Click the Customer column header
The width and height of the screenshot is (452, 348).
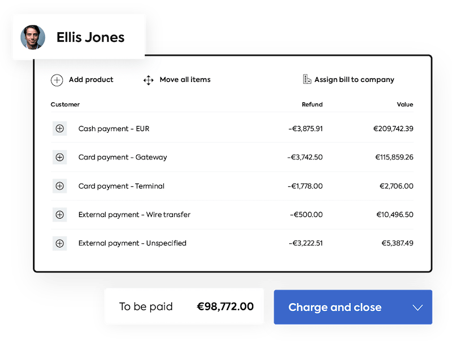(65, 105)
